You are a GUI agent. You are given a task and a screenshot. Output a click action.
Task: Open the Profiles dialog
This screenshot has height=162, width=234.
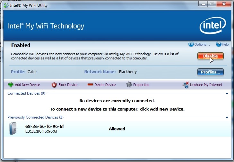211,72
